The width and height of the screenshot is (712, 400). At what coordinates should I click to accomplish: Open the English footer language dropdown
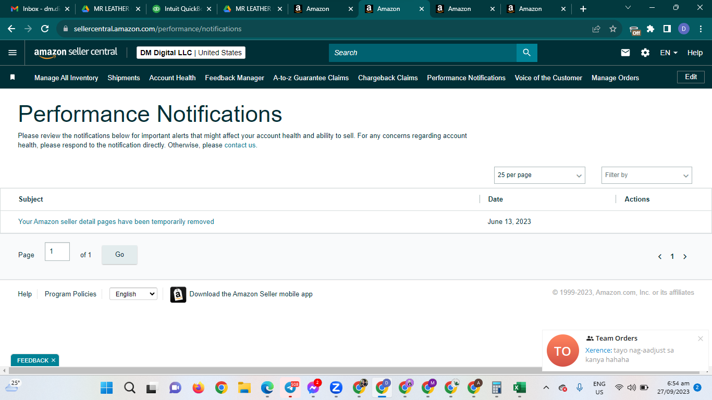click(x=133, y=294)
